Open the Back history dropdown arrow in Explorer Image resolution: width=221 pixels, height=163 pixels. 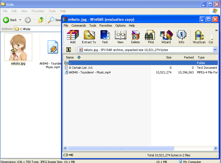pyautogui.click(x=20, y=20)
